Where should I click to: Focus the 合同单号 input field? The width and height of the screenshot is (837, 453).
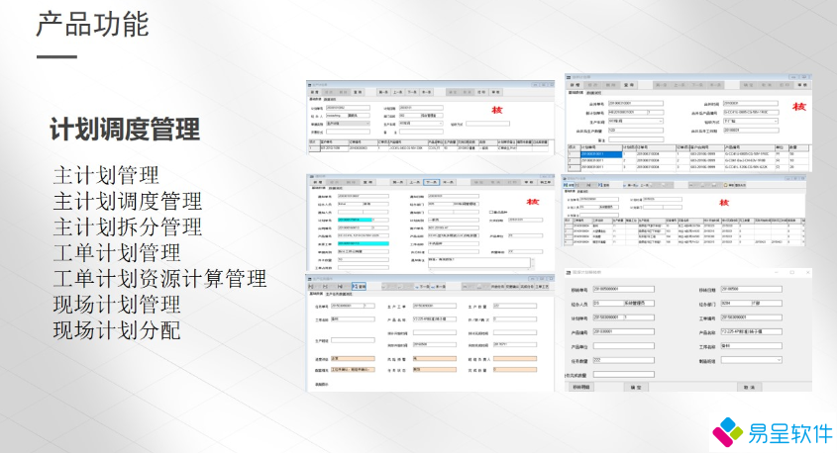[636, 104]
